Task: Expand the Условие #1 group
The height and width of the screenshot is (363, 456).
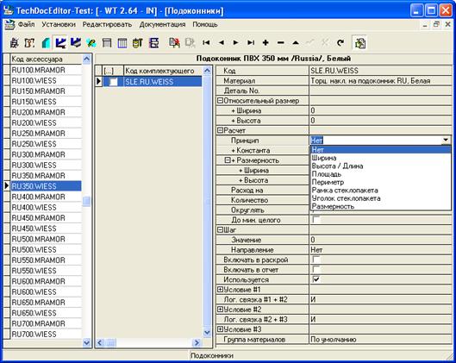Action: click(x=220, y=290)
